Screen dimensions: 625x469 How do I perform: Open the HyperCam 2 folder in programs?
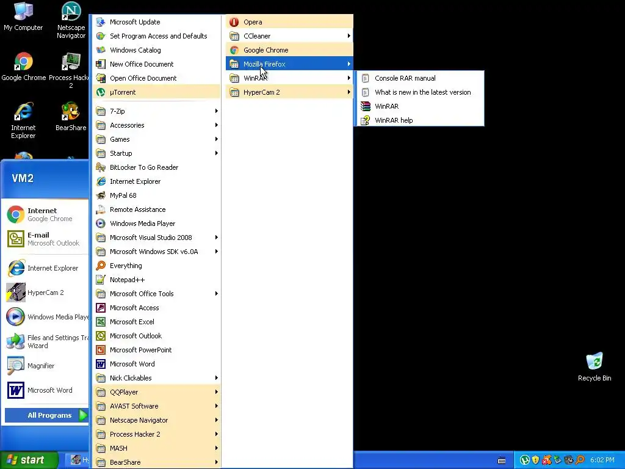coord(289,92)
